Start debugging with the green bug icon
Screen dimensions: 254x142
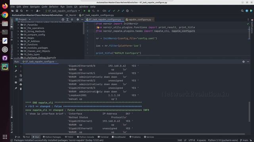[x=89, y=11]
